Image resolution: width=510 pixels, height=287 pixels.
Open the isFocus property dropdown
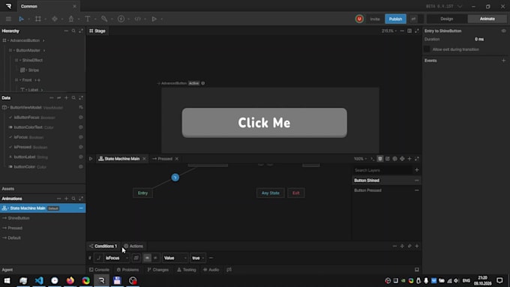(x=117, y=258)
